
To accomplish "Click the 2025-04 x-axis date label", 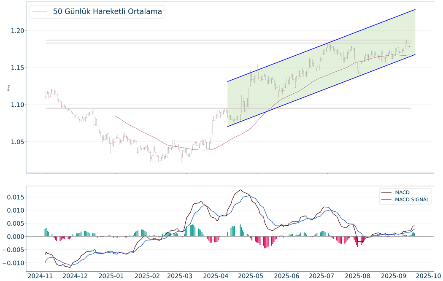I will tap(217, 276).
